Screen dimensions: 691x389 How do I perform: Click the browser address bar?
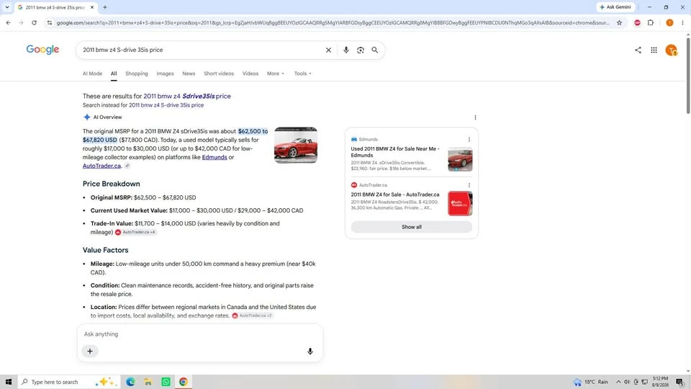click(333, 22)
